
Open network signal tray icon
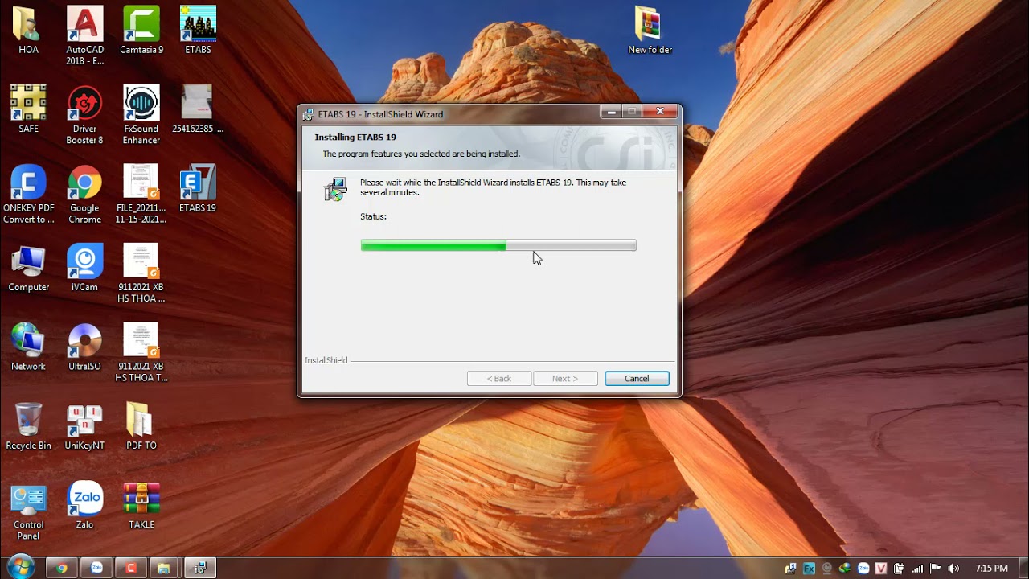[x=917, y=569]
